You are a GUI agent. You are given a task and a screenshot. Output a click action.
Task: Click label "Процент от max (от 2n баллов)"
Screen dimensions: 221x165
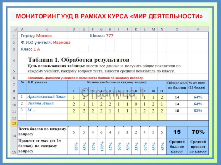tap(40, 146)
